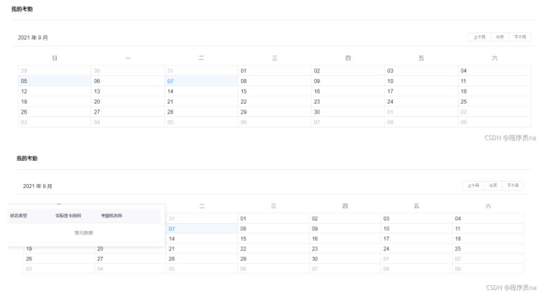Viewport: 546px width, 295px height.
Task: Click 考勤机名称 column header in popup table
Action: 112,216
